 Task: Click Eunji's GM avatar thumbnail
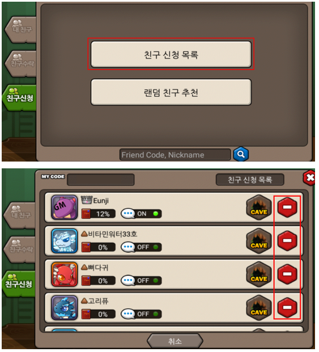point(65,207)
